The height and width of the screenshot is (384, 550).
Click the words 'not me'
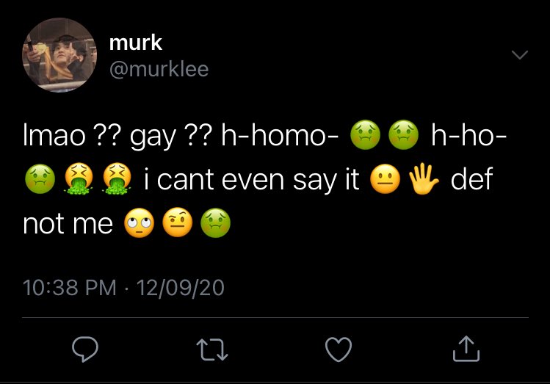tap(68, 224)
